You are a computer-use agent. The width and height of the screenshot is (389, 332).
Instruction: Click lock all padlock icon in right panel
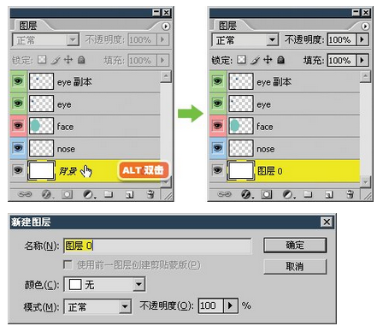tap(281, 60)
